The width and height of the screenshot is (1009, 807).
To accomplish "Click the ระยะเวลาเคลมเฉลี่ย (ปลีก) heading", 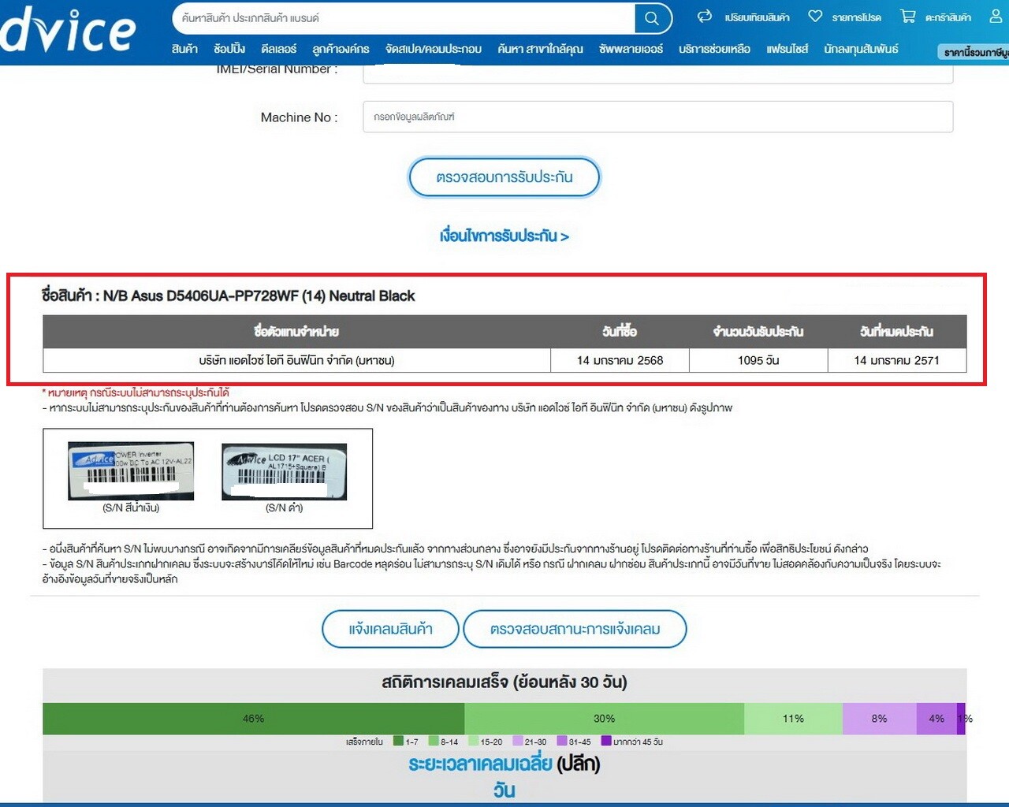I will coord(504,764).
